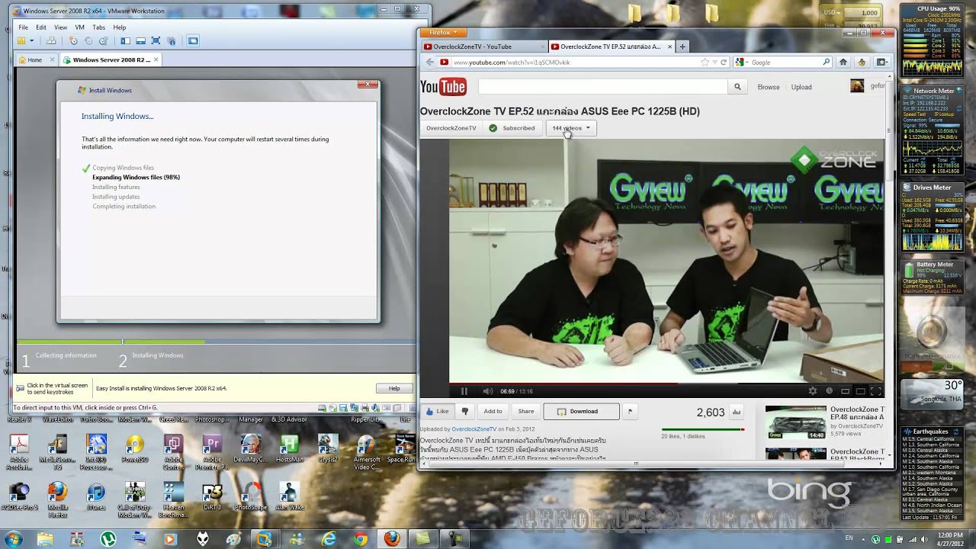Click the VMware Unity mode icon
This screenshot has height=549, width=976.
(x=171, y=40)
